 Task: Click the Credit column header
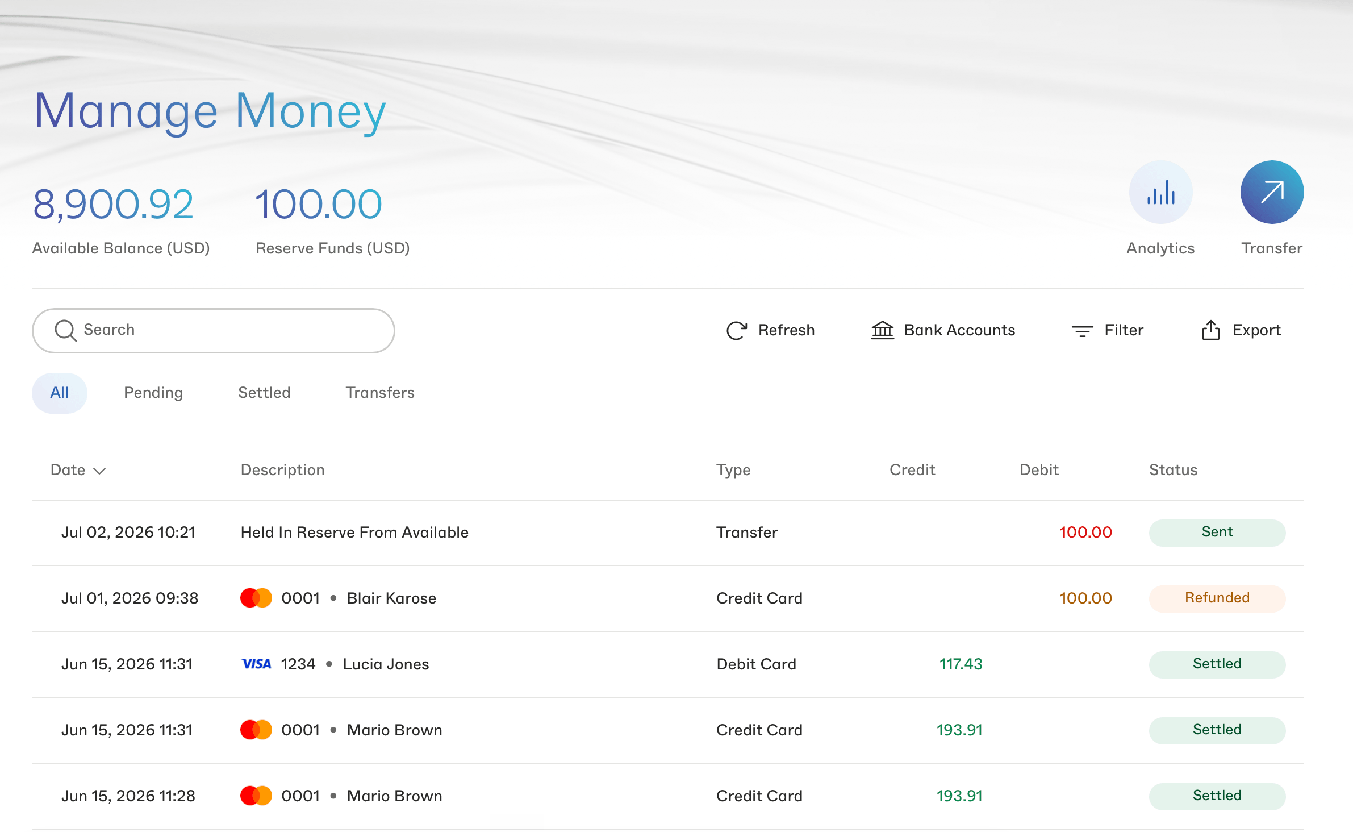(x=912, y=470)
